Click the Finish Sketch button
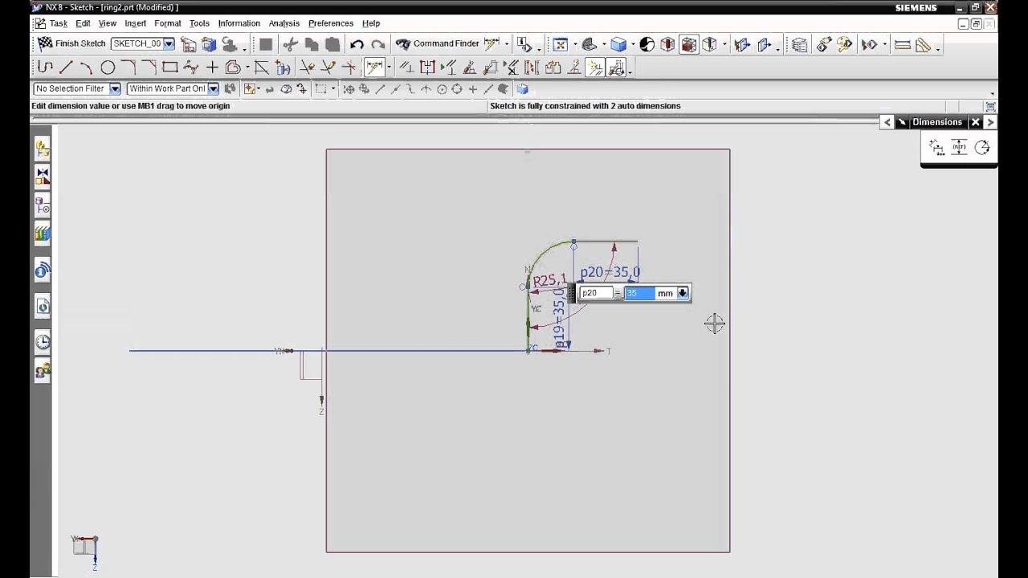Viewport: 1028px width, 578px height. [71, 43]
